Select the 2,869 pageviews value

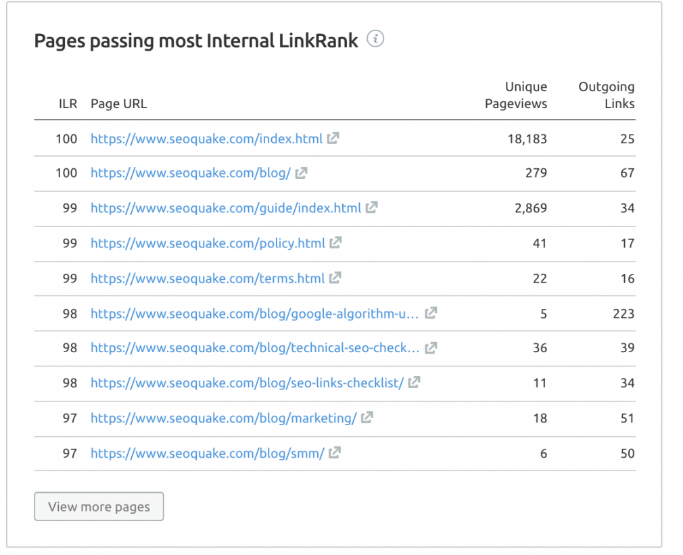pos(531,208)
